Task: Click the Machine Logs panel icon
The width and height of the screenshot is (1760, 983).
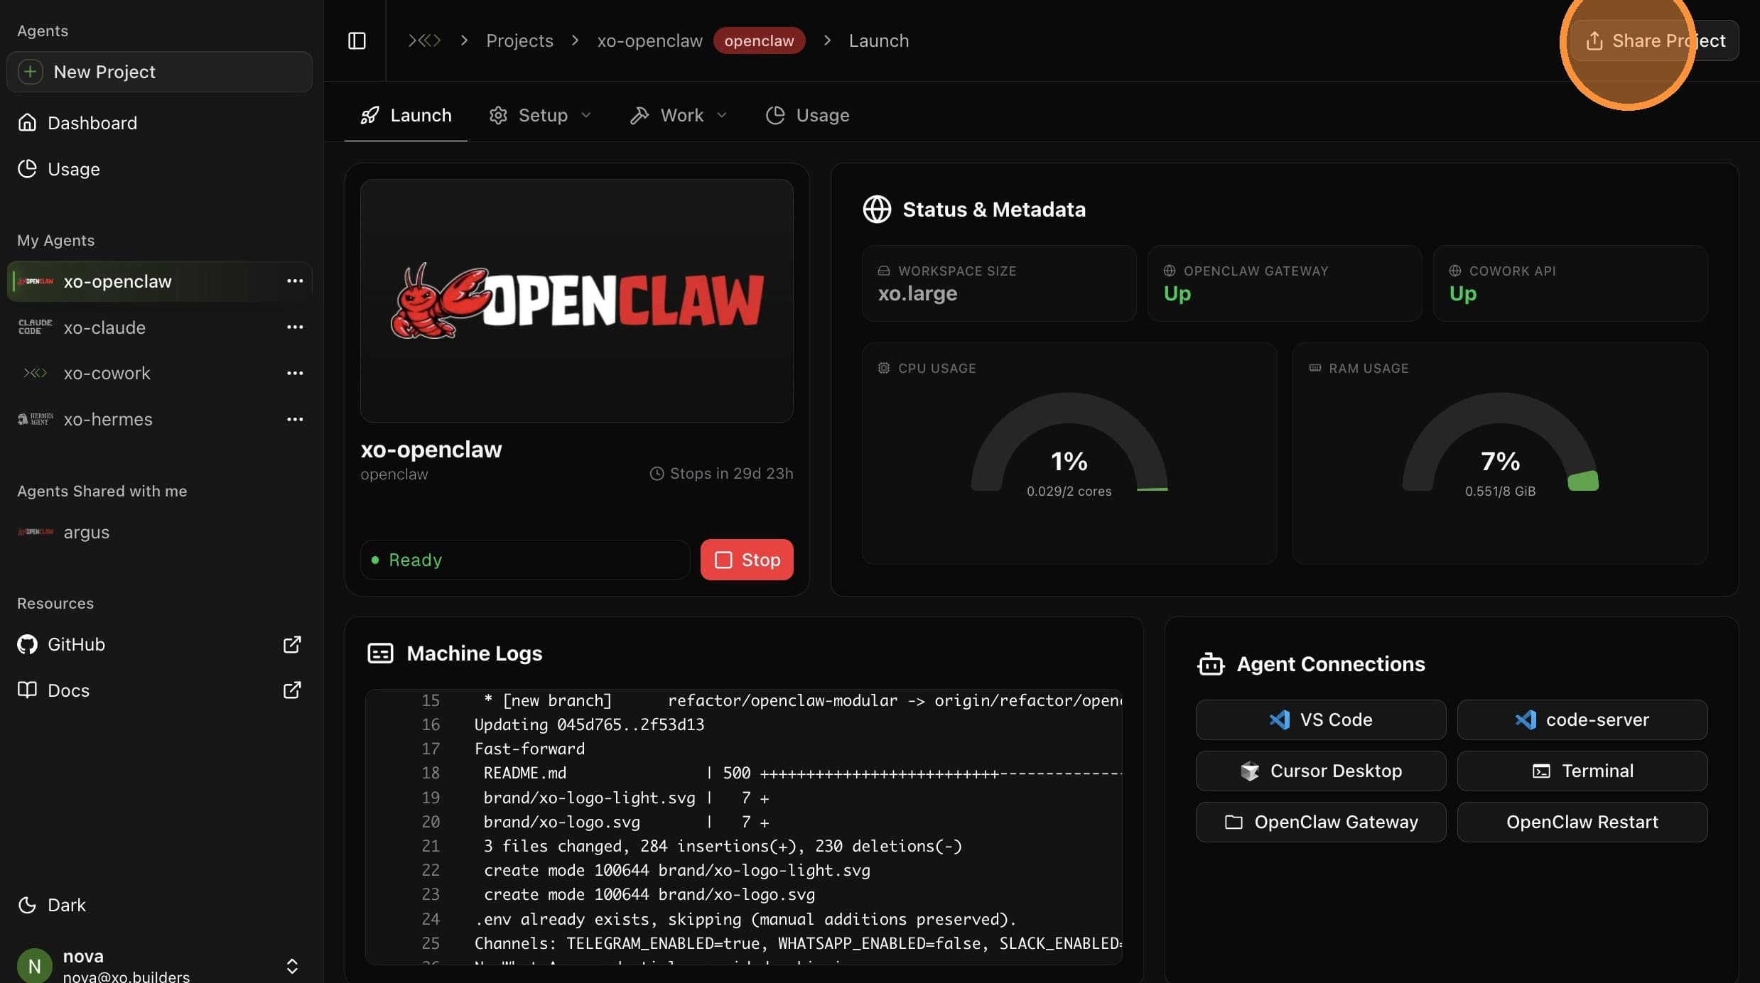Action: (380, 653)
